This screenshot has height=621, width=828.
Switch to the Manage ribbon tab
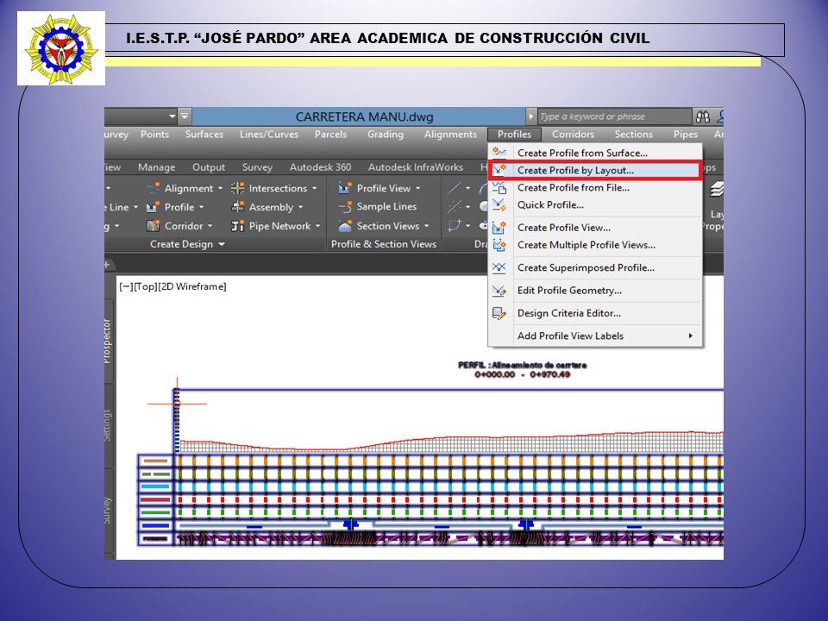tap(156, 167)
